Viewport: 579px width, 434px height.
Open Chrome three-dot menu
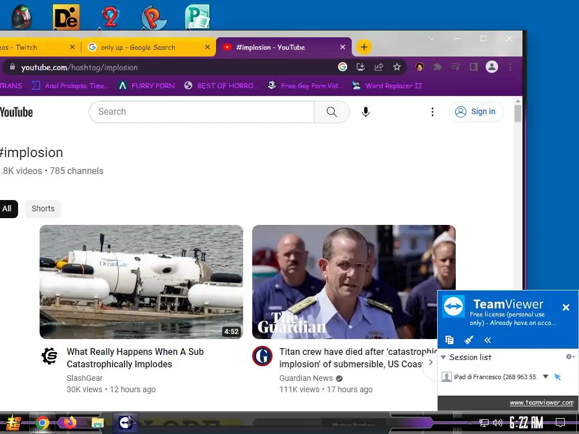coord(510,67)
